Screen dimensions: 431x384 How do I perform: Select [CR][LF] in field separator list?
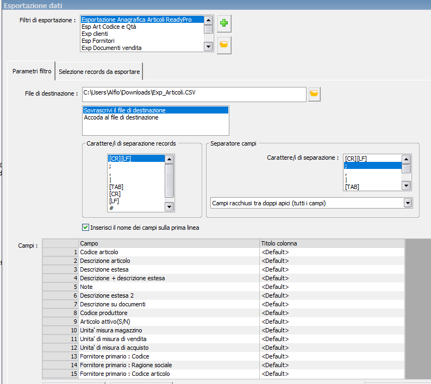pyautogui.click(x=373, y=159)
